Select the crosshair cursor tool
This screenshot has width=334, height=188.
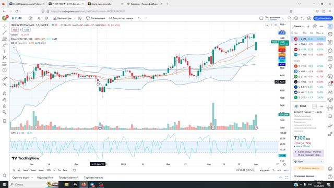click(x=5, y=26)
